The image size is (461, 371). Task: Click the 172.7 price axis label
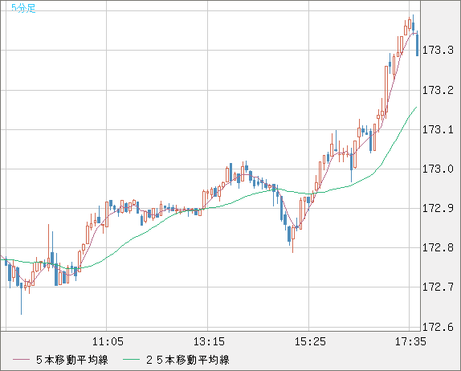pyautogui.click(x=438, y=287)
